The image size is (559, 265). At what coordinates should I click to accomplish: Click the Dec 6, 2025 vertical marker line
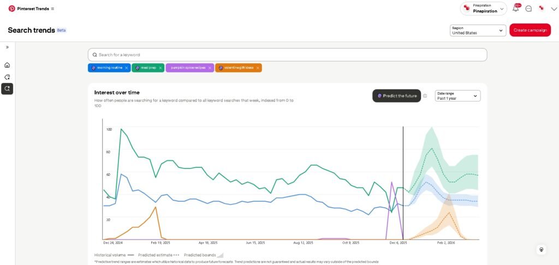point(403,183)
